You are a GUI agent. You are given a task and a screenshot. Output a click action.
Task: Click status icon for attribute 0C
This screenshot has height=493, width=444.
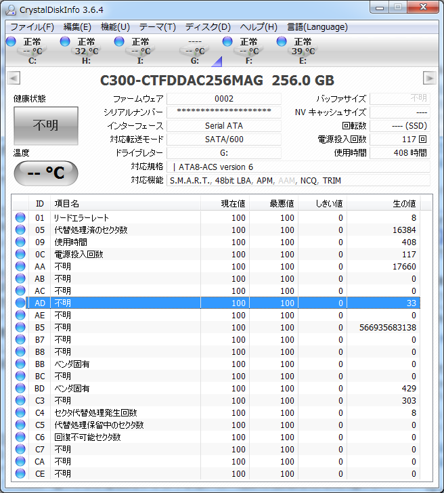point(20,254)
